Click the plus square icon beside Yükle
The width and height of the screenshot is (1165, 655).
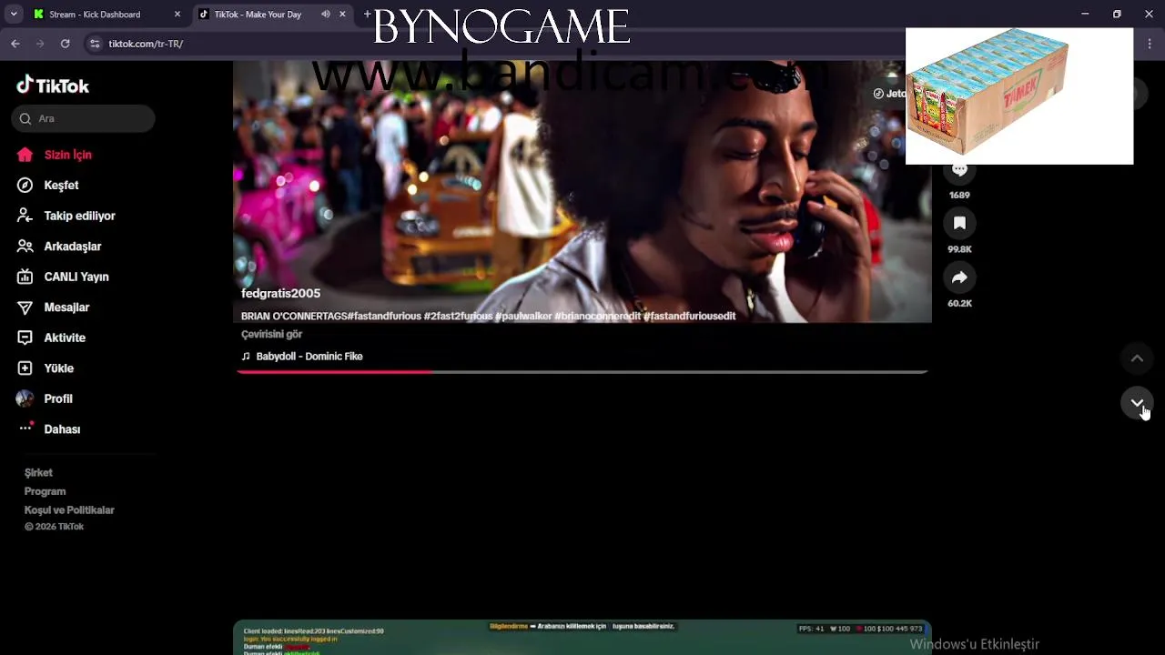(x=25, y=368)
